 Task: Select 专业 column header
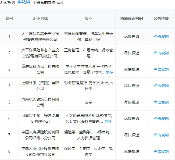click(x=88, y=19)
